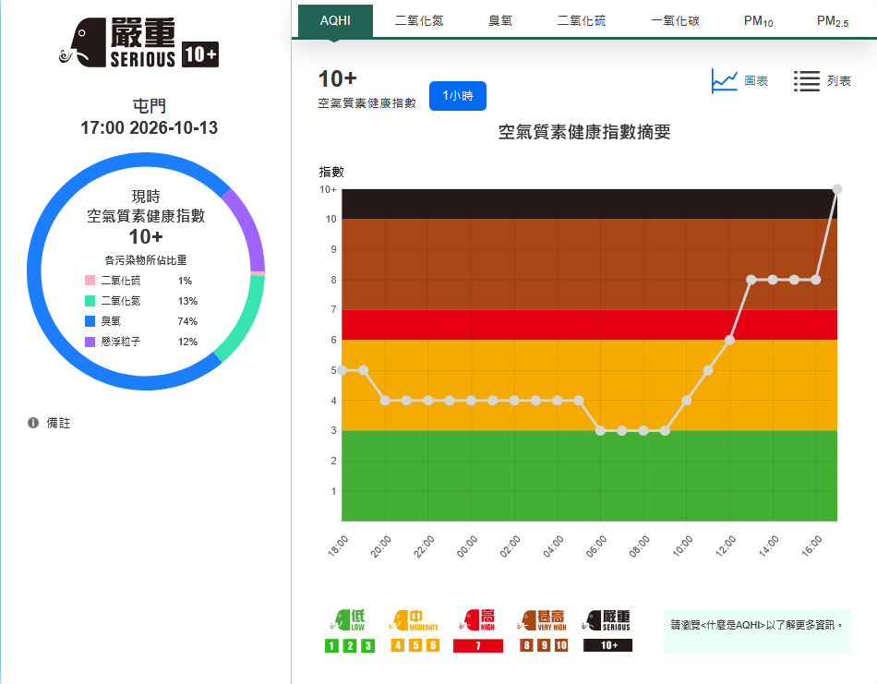Click the Low 低 legend icon
The height and width of the screenshot is (684, 877).
coord(348,620)
